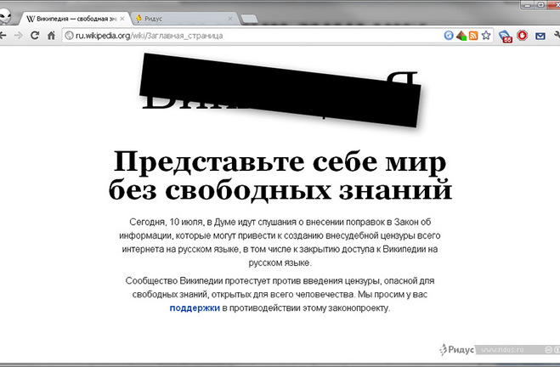This screenshot has height=367, width=560.
Task: Click the globe site info icon
Action: tap(70, 36)
